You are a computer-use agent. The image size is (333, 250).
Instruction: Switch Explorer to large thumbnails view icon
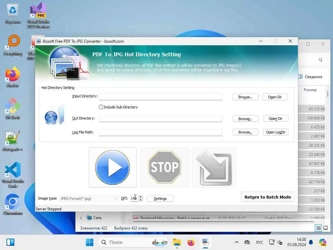[325, 228]
